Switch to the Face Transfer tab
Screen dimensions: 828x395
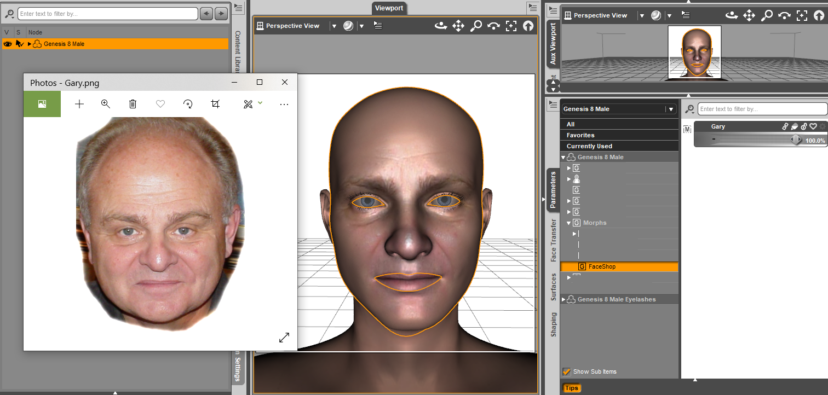pyautogui.click(x=553, y=240)
